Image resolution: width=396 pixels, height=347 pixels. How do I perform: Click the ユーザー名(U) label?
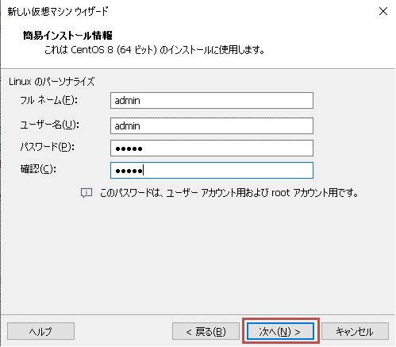(50, 125)
